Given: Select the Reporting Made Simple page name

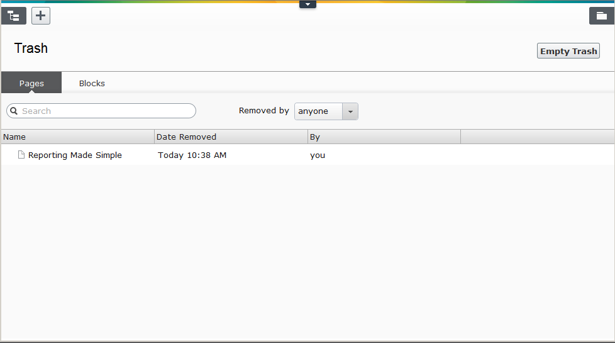Looking at the screenshot, I should click(x=75, y=155).
